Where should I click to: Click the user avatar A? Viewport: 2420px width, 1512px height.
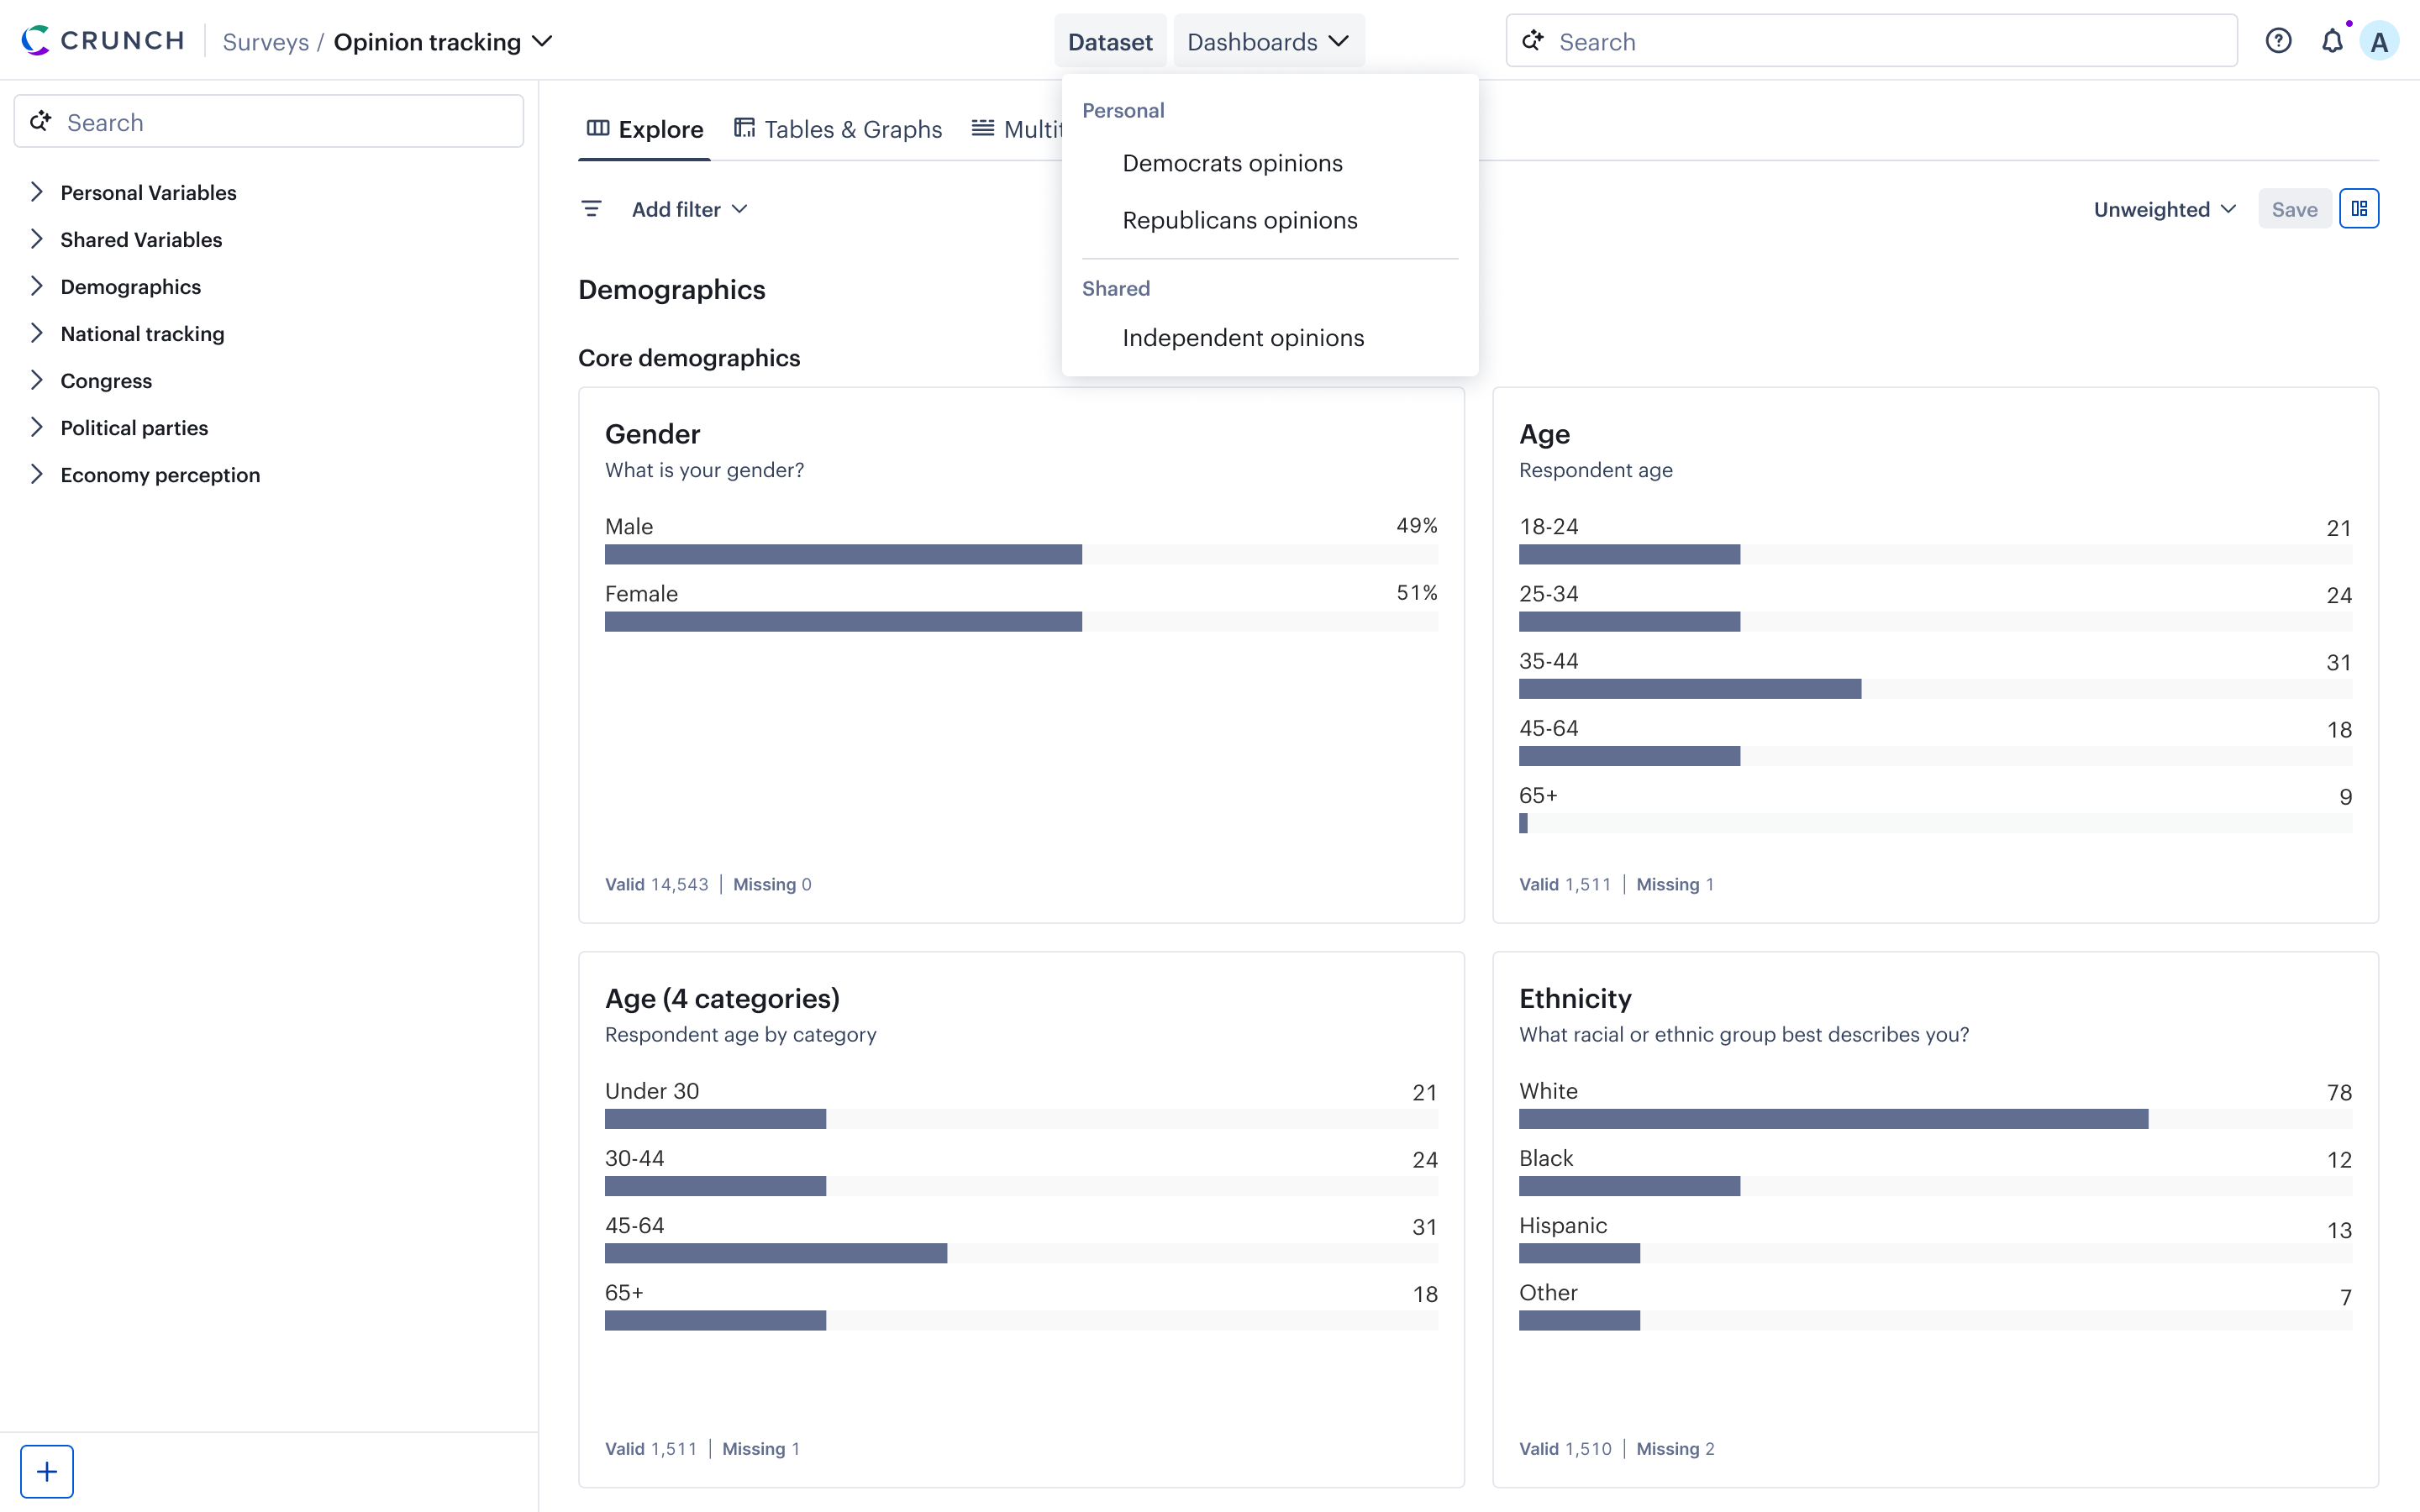(x=2379, y=42)
